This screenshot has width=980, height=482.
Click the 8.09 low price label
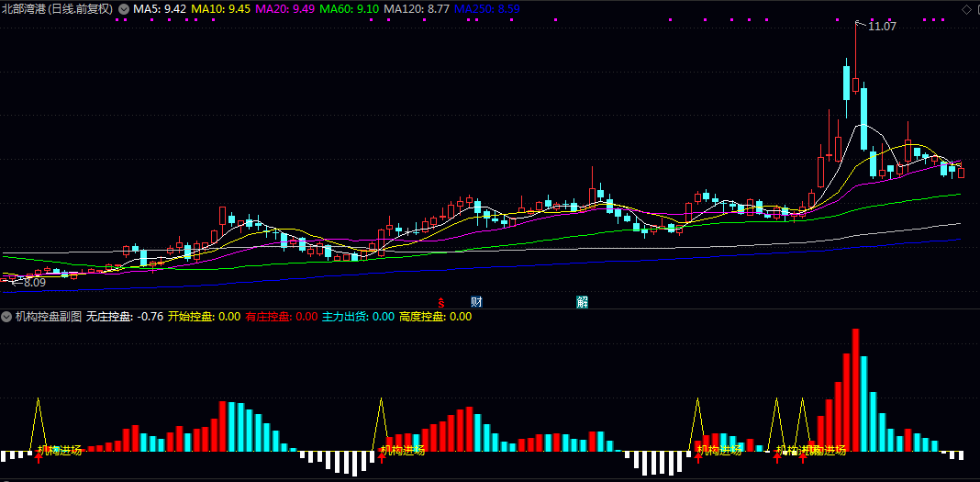pos(35,283)
